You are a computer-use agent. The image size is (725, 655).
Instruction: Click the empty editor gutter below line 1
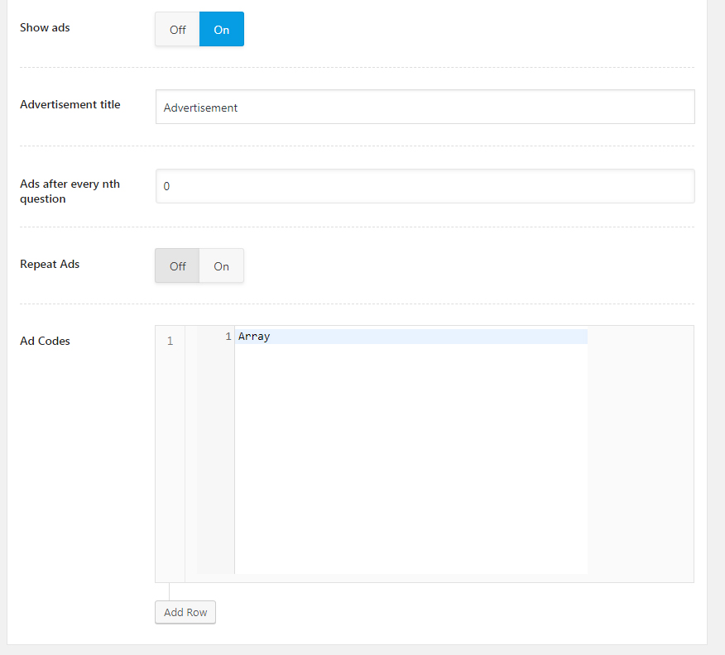point(216,455)
